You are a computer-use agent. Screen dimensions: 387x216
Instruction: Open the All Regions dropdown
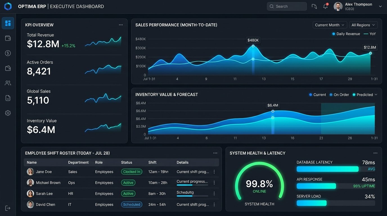[x=363, y=25]
